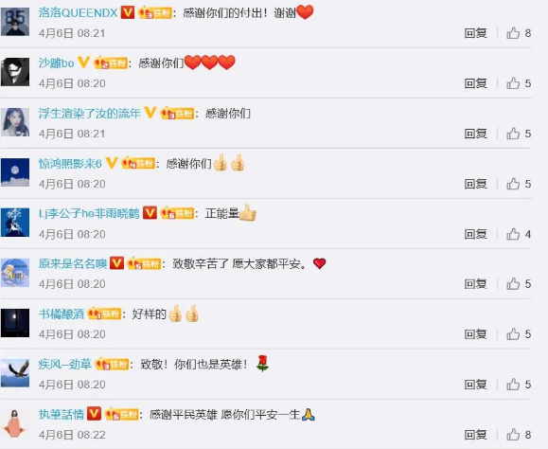Open profile of user 执笔話情
The image size is (548, 449).
click(x=62, y=414)
